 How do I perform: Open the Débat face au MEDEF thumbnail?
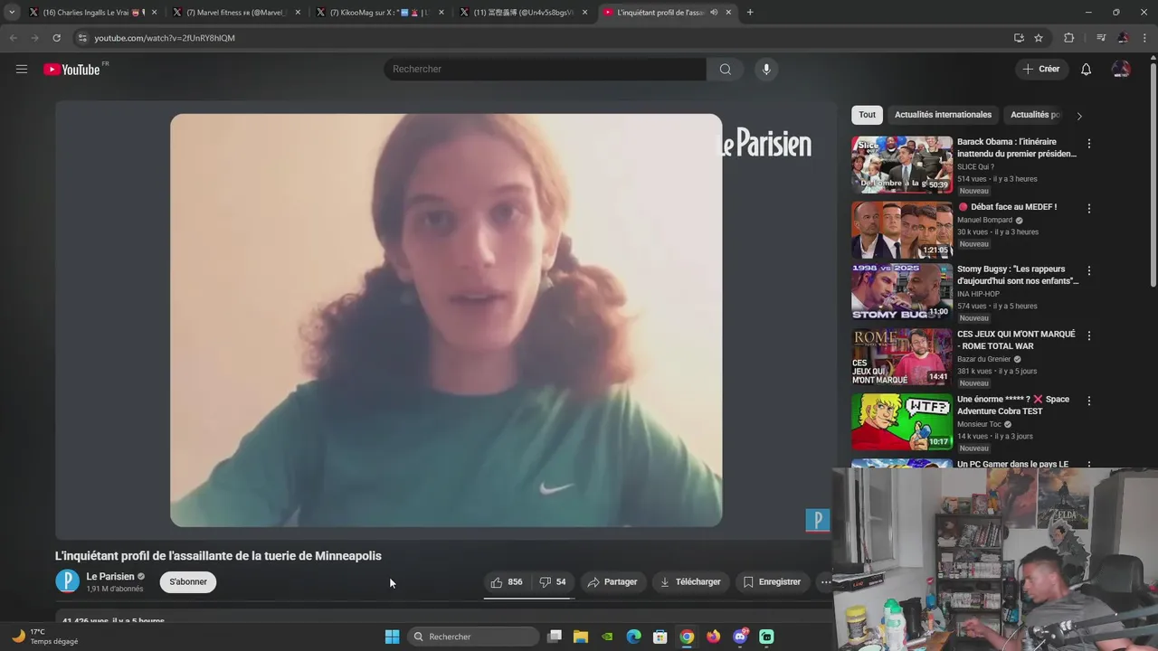point(902,230)
